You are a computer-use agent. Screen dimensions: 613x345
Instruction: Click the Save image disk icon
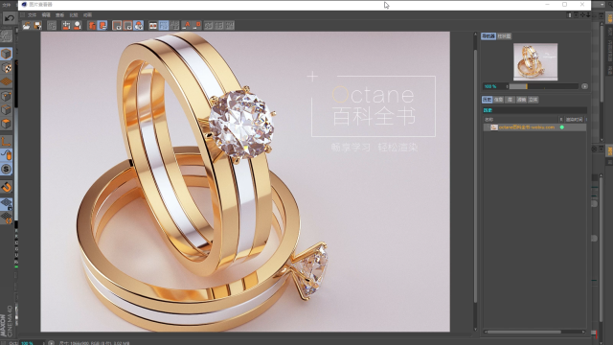click(37, 26)
